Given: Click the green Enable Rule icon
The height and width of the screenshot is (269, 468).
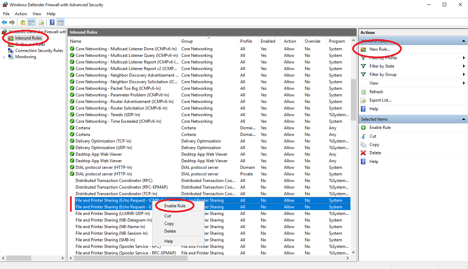Looking at the screenshot, I should click(x=363, y=128).
